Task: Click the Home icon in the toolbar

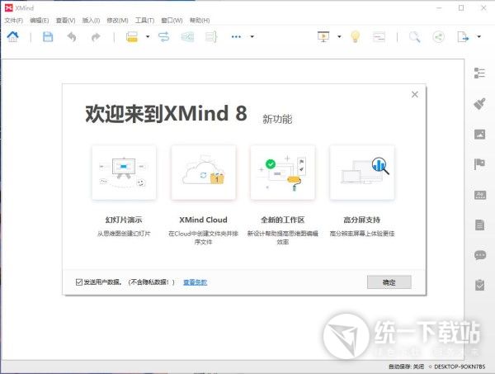Action: [x=13, y=36]
